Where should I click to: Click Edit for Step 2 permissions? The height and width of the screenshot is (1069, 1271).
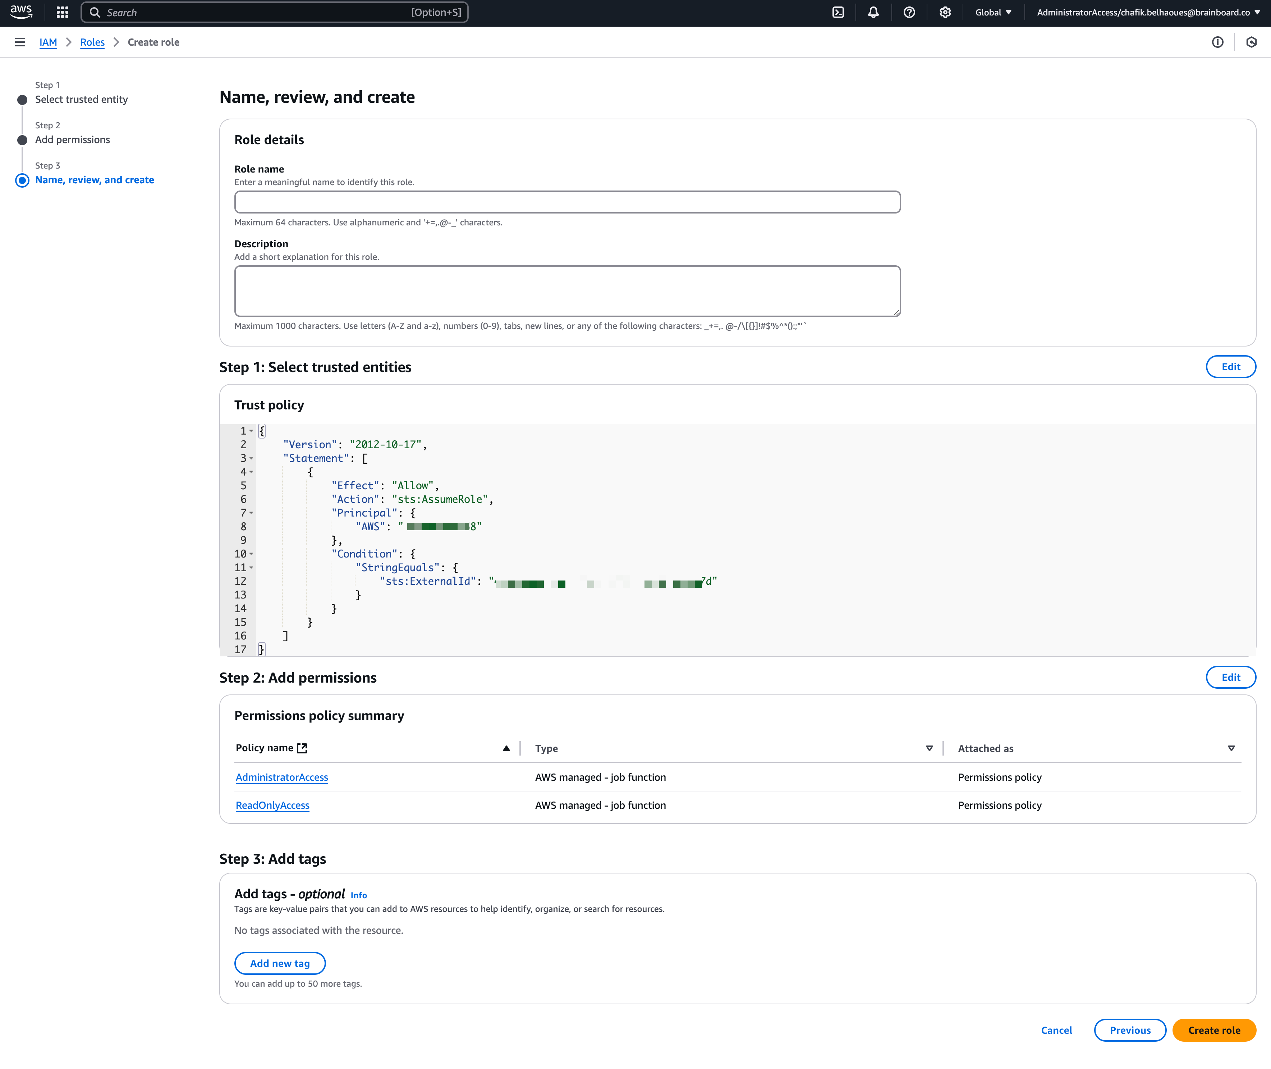[x=1230, y=677]
